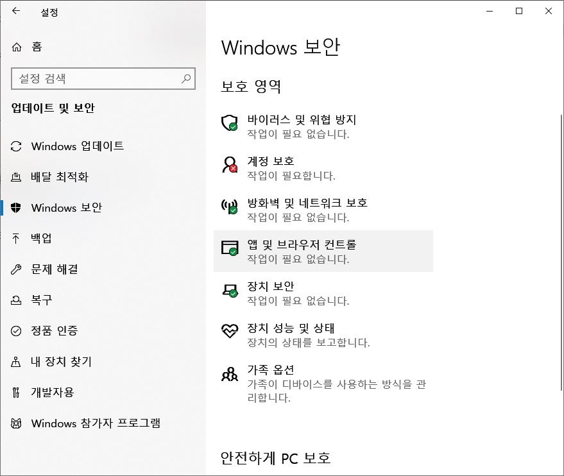Click the 백업 upload arrow icon
Screen dimensions: 564x476
[16, 239]
